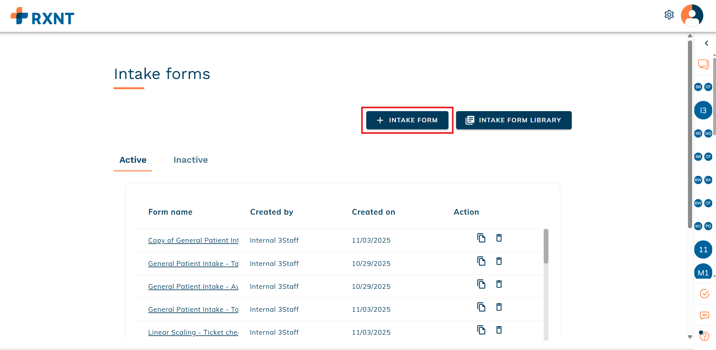Open the Intake Form Library
Screen dimensions: 716x350
[513, 120]
